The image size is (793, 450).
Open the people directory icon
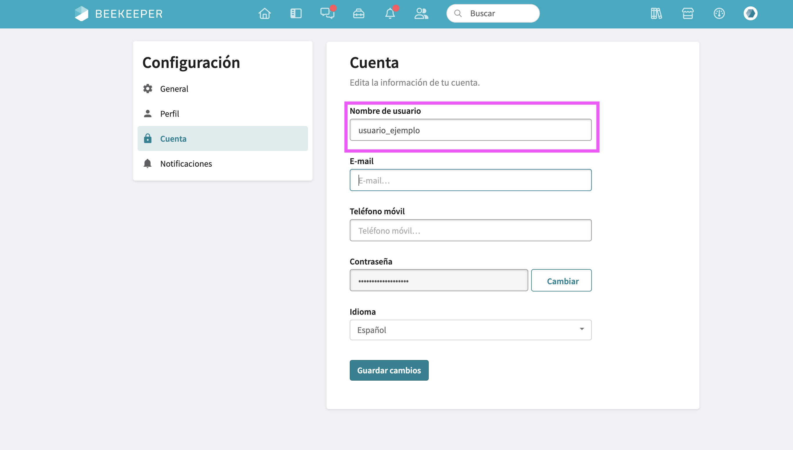tap(421, 14)
